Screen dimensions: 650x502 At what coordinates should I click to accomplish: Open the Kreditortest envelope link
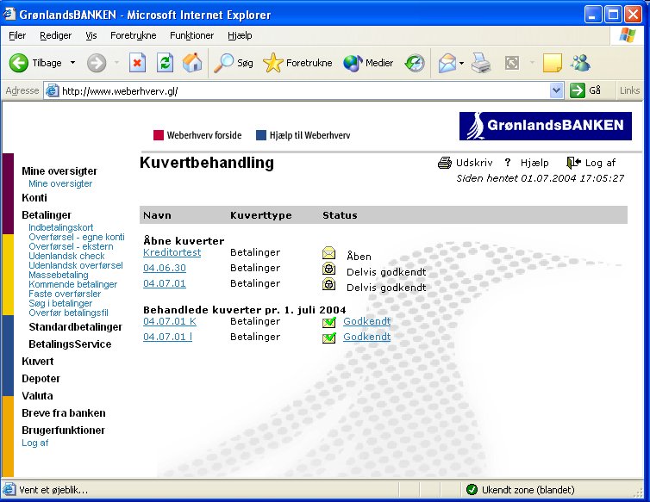point(172,252)
